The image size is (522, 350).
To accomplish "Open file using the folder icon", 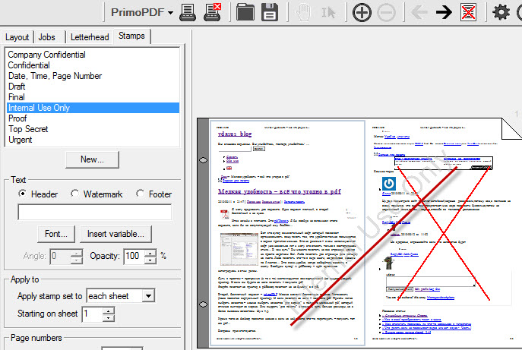I will tap(245, 12).
